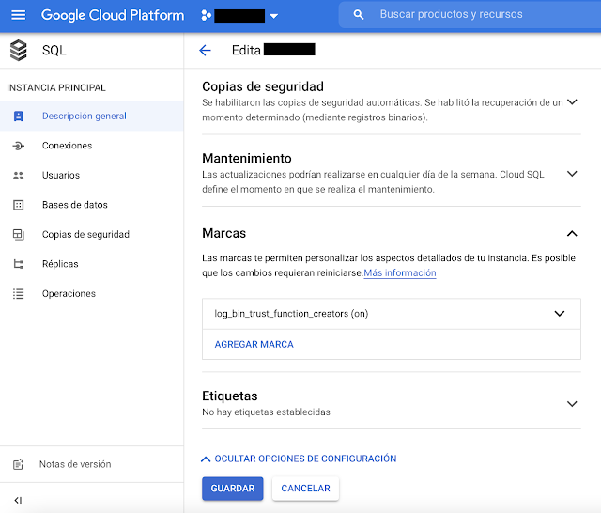Open the Más información link
Viewport: 601px width, 513px height.
pos(400,273)
